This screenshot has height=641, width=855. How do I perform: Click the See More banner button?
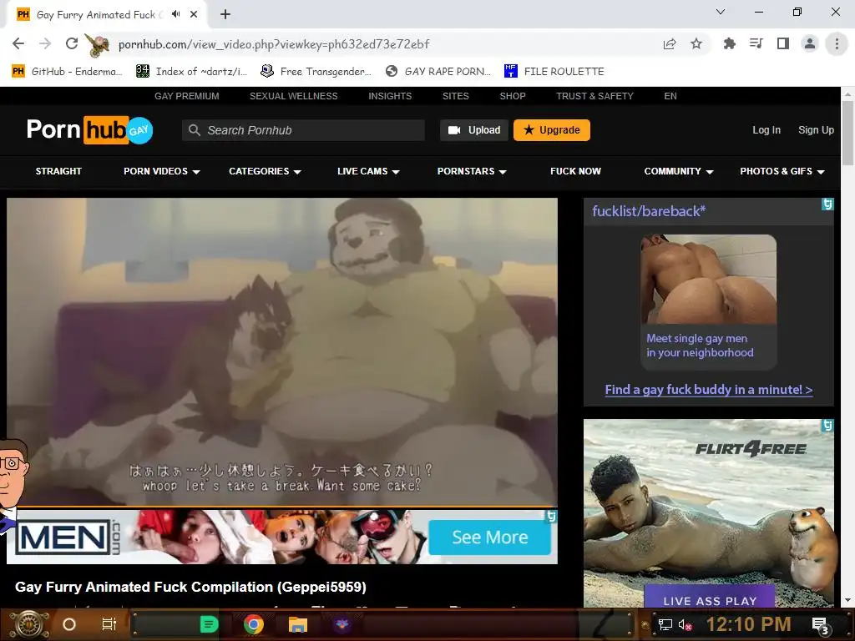coord(489,538)
